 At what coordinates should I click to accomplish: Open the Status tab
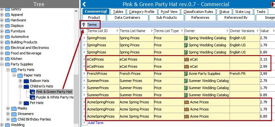[224, 12]
